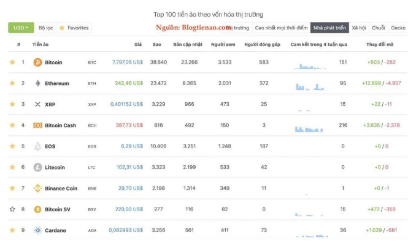This screenshot has width=408, height=243.
Task: Open the Ethereum coin name link
Action: 56,83
